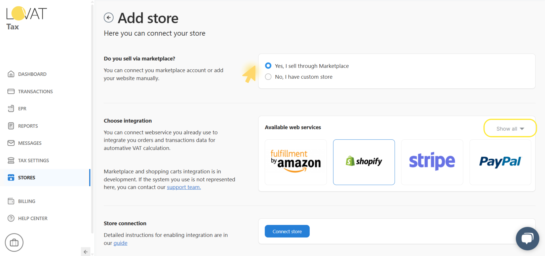The image size is (545, 256).
Task: Choose Fulfillment by Amazon integration
Action: tap(296, 162)
